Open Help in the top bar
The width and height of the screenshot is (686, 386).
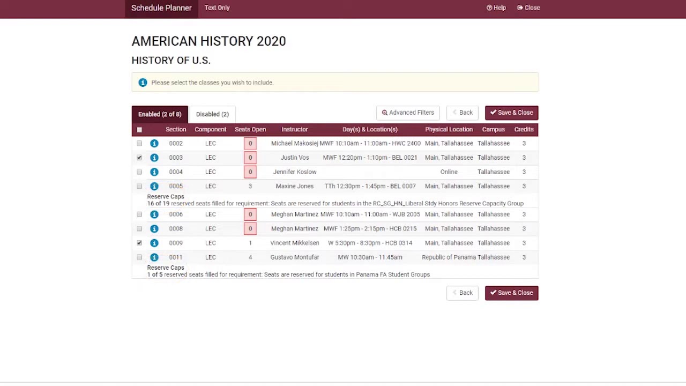[x=496, y=8]
